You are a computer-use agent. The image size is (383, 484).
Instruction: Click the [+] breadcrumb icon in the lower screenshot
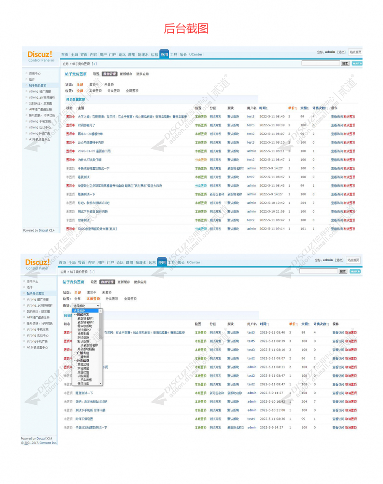click(x=92, y=272)
